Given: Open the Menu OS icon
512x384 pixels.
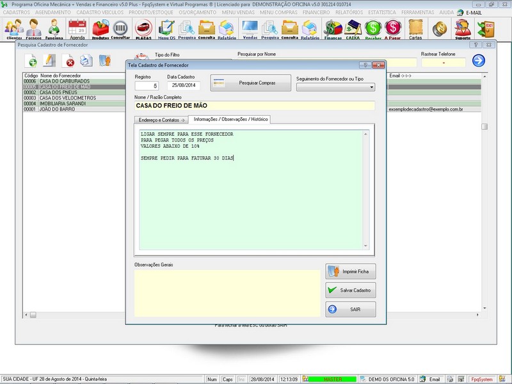Looking at the screenshot, I should coord(166,29).
